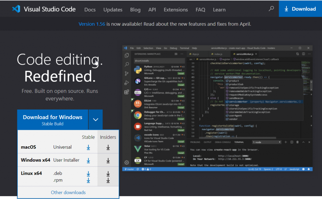Click the Run and Debug icon in screenshot

coord(127,83)
